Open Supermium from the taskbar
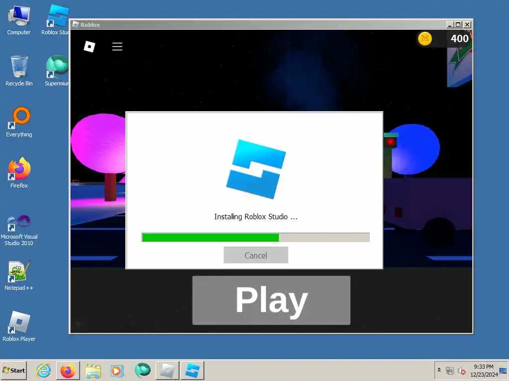Image resolution: width=509 pixels, height=381 pixels. [x=143, y=370]
